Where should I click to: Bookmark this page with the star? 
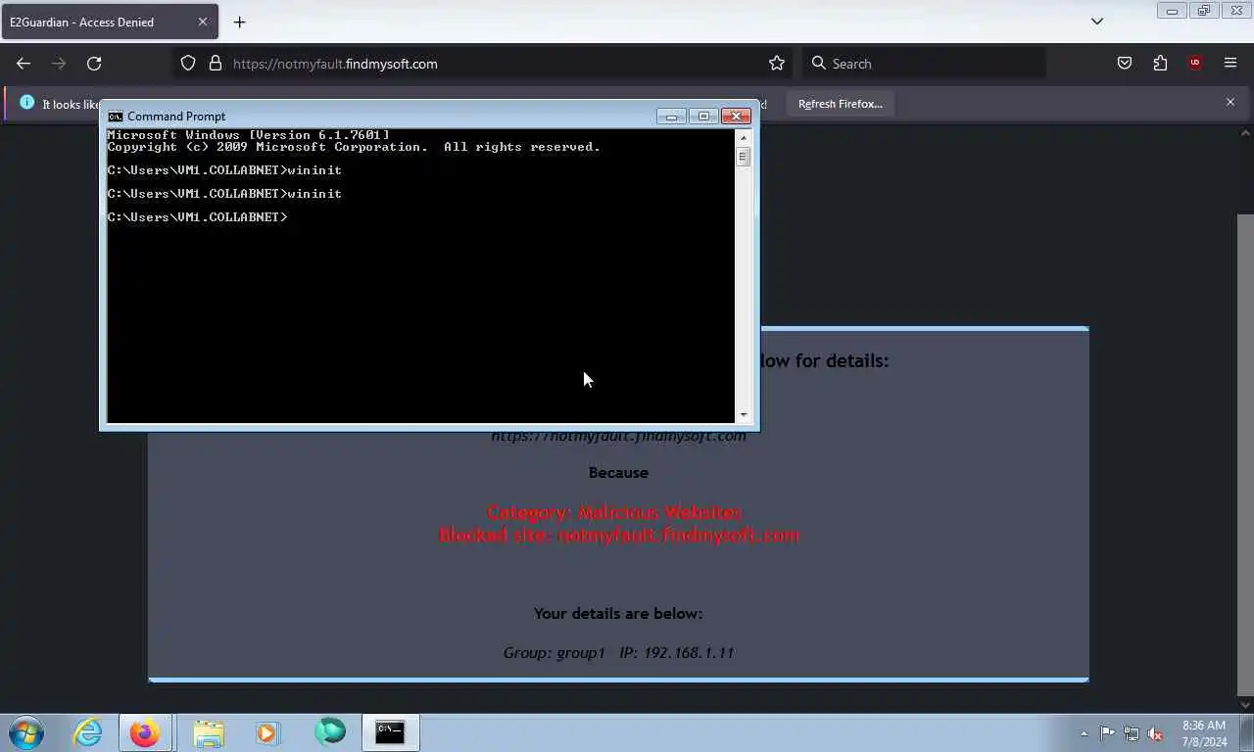pyautogui.click(x=777, y=63)
